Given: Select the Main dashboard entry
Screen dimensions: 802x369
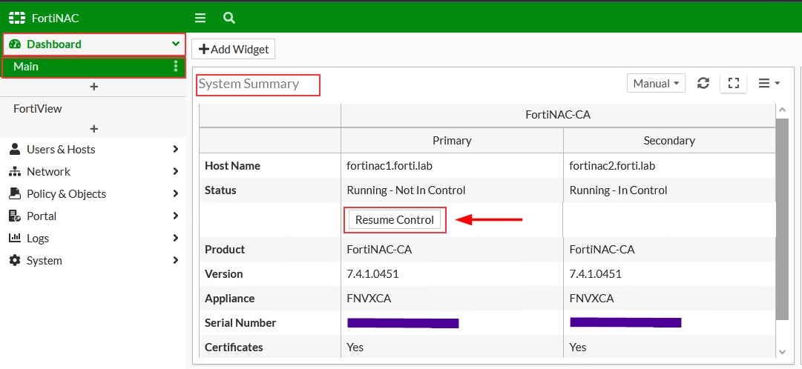Looking at the screenshot, I should (93, 67).
